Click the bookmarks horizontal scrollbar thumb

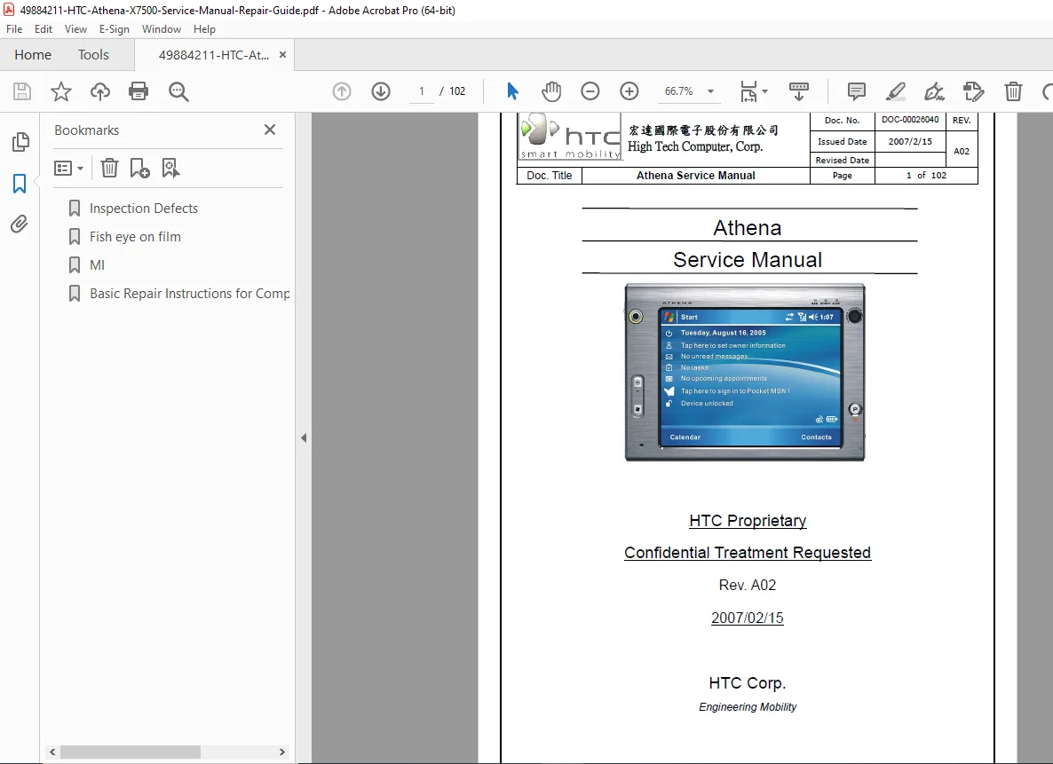(x=130, y=752)
